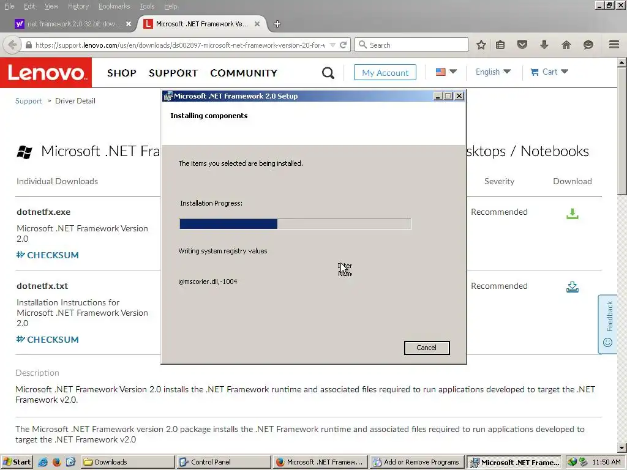Close the Yahoo search tab
Image resolution: width=627 pixels, height=470 pixels.
[129, 24]
